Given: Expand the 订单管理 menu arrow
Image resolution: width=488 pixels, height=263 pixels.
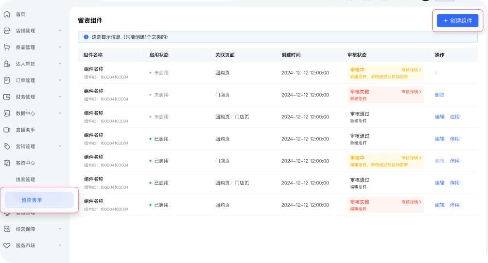Looking at the screenshot, I should (x=60, y=80).
